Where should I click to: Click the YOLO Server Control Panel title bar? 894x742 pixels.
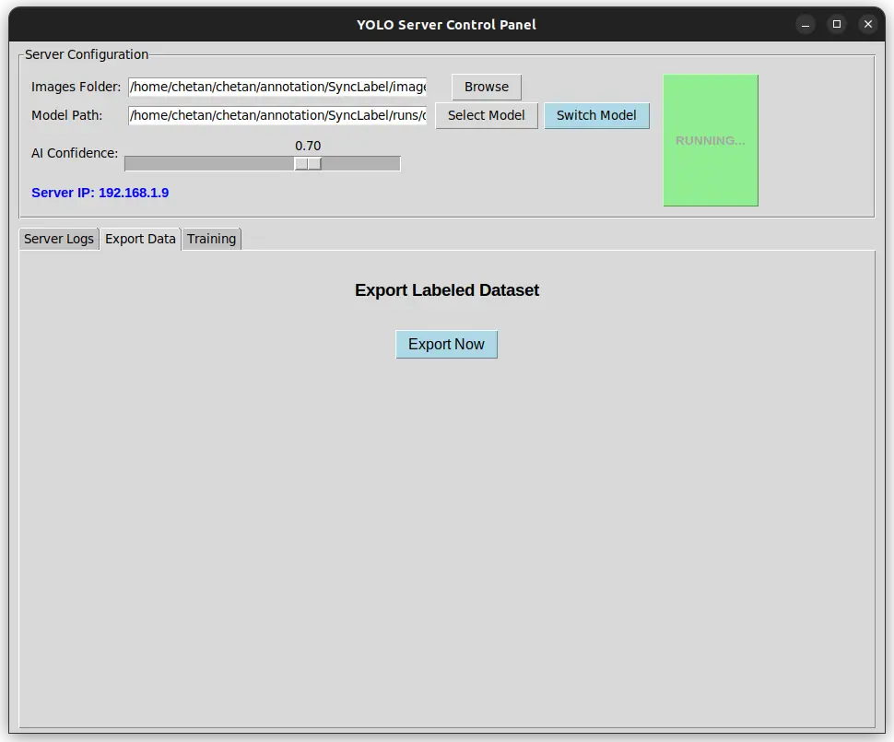click(x=446, y=24)
